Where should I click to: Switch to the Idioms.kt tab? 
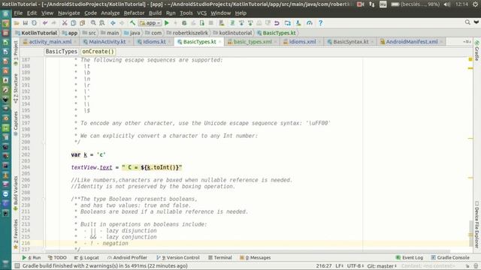[154, 42]
